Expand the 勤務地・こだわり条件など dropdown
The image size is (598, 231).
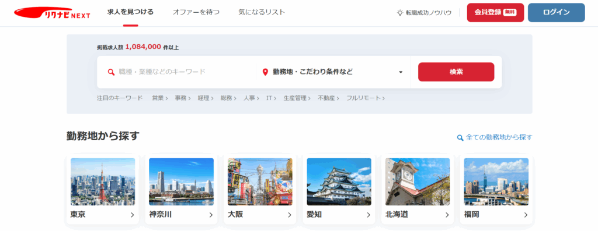332,72
